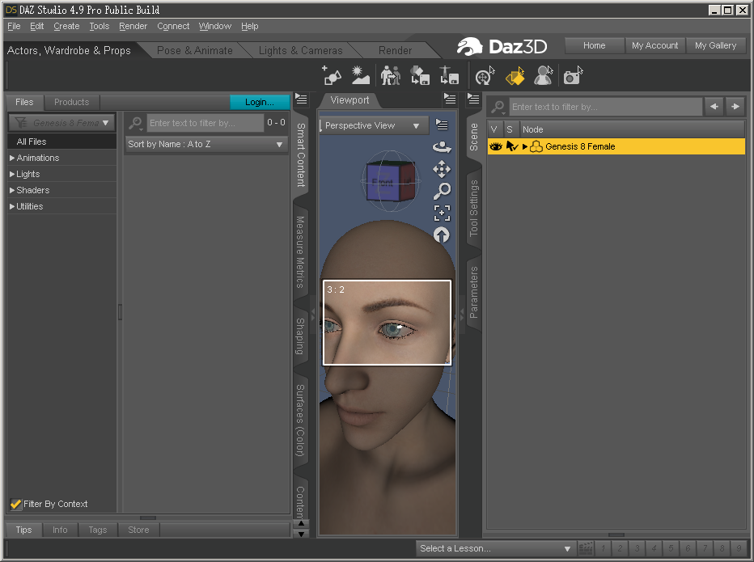Click the save-scene-subset shapes toolbar icon
The height and width of the screenshot is (562, 754).
420,75
